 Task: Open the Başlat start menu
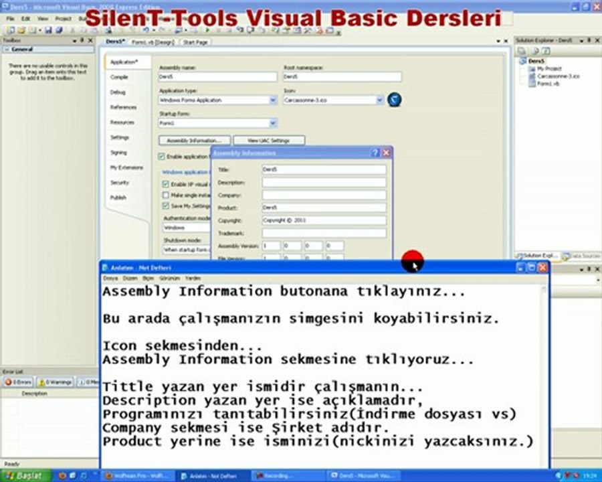pos(25,476)
